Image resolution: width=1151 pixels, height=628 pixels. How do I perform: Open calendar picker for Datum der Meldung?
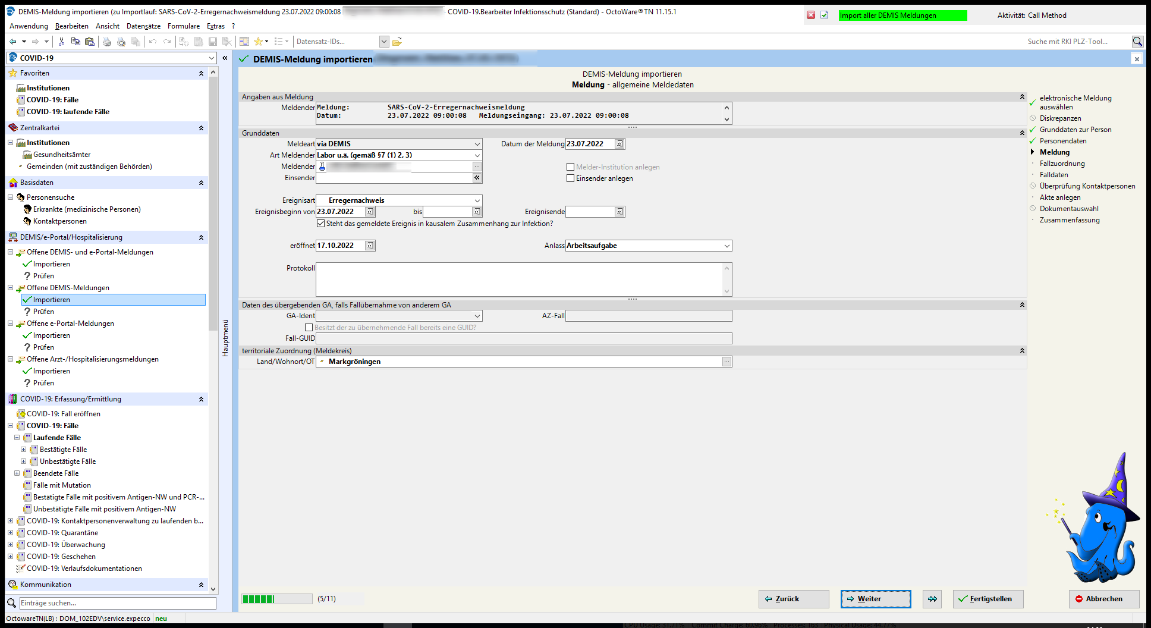pos(619,144)
